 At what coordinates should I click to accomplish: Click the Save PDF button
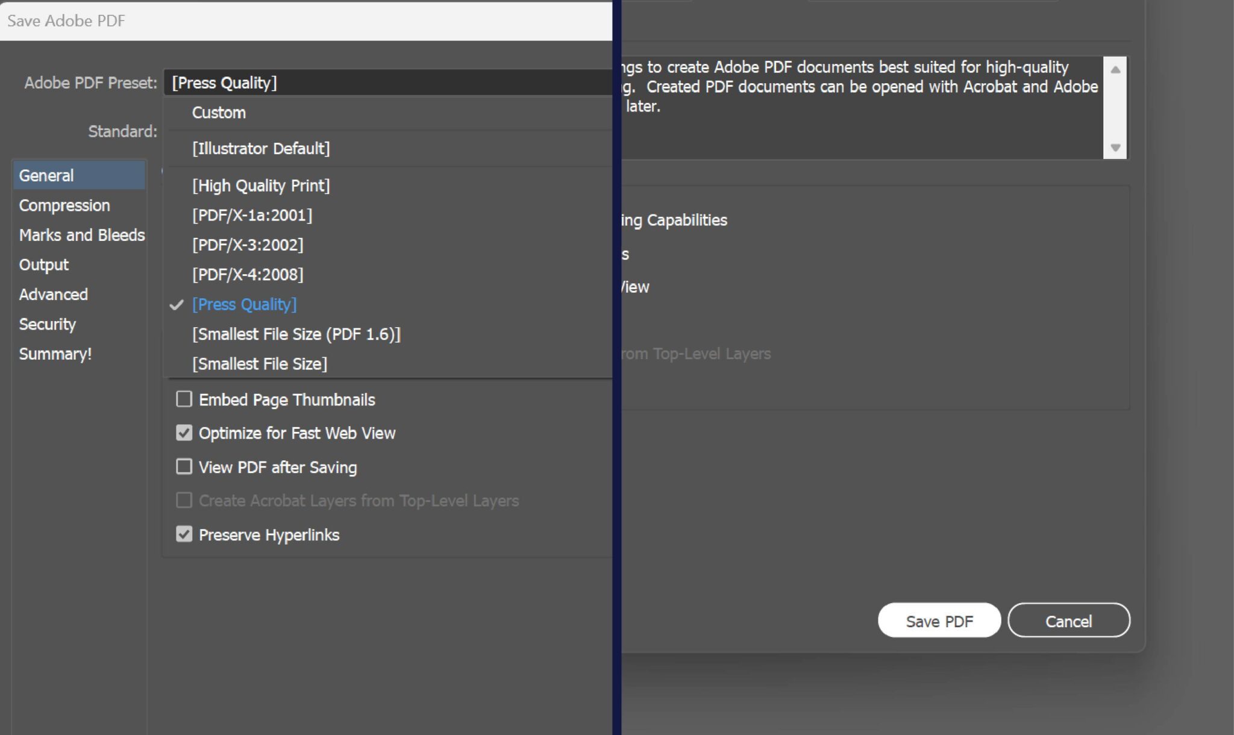[x=939, y=621]
